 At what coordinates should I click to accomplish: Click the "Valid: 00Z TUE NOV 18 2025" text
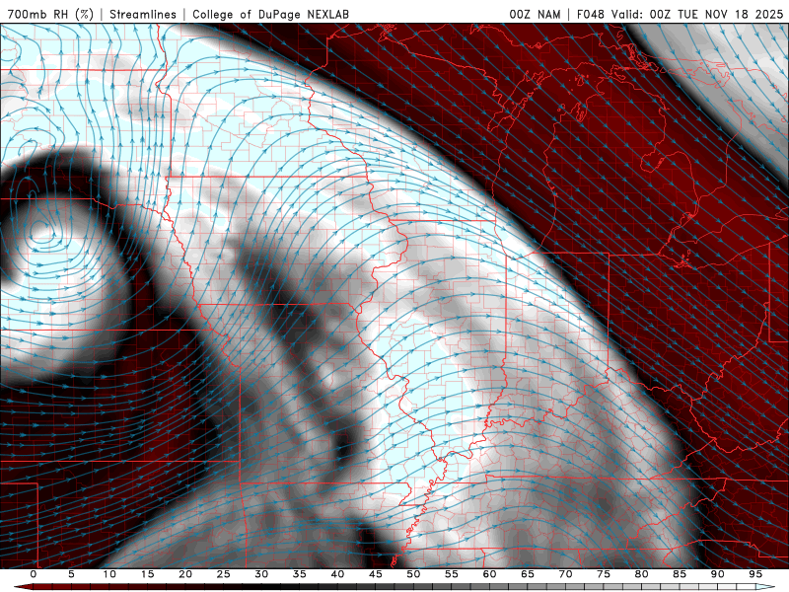697,14
